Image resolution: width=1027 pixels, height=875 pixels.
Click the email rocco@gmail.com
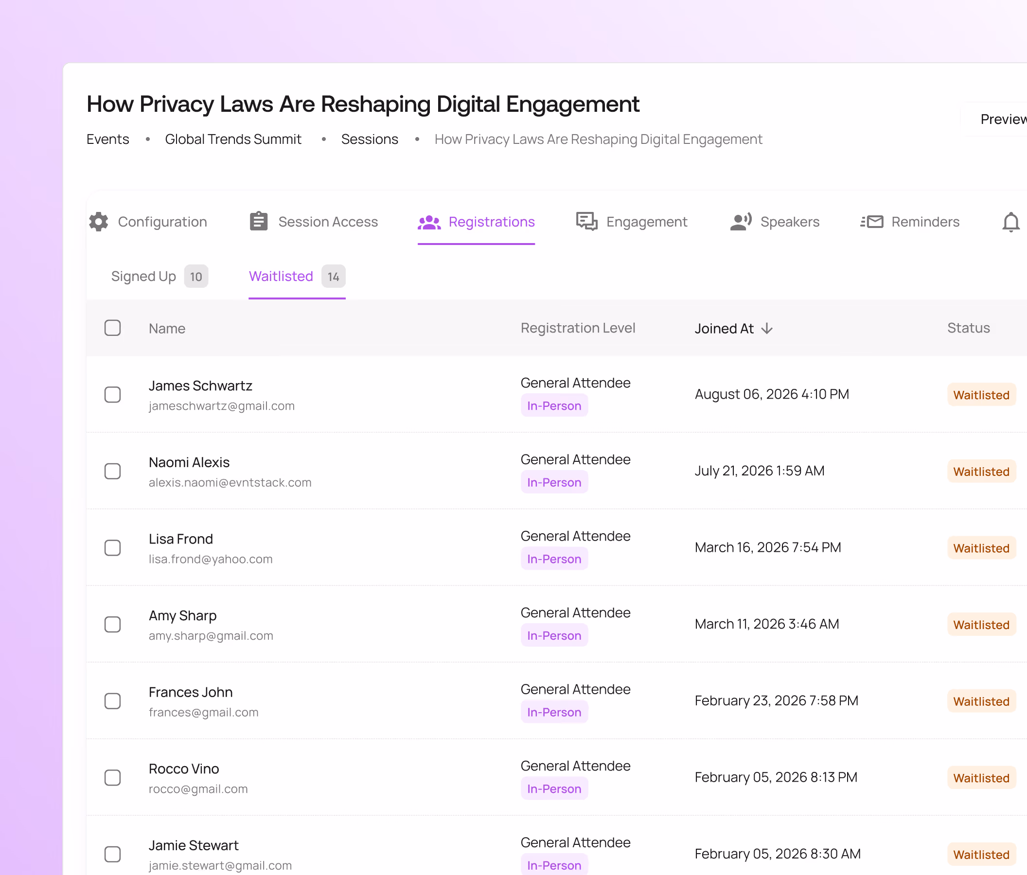[198, 789]
